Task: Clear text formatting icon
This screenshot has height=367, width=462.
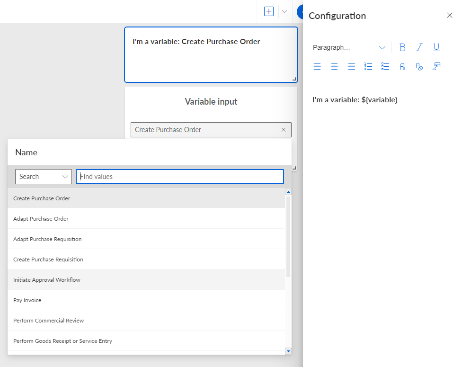Action: tap(419, 66)
